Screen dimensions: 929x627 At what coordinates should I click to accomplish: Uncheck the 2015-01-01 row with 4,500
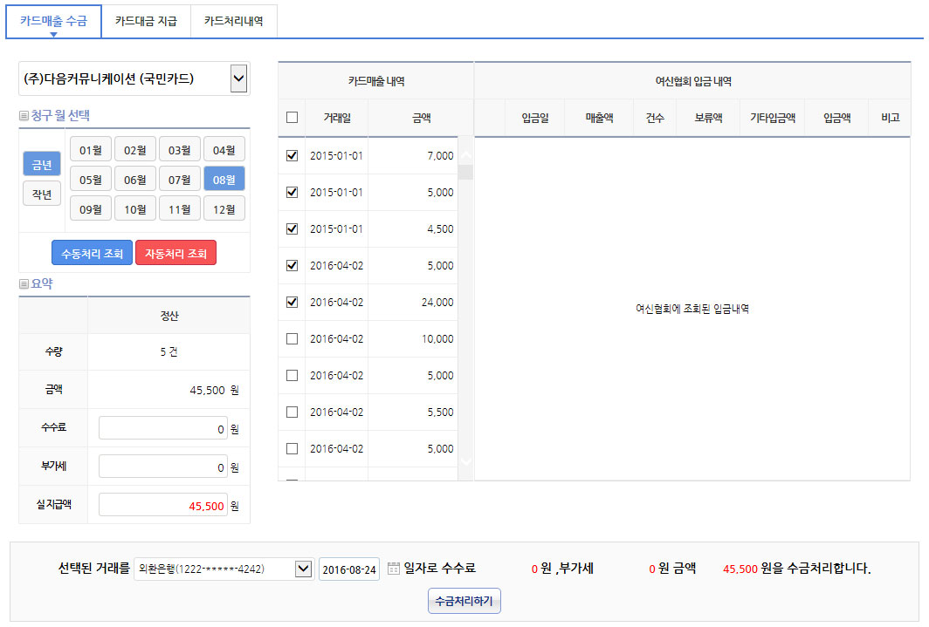tap(292, 229)
